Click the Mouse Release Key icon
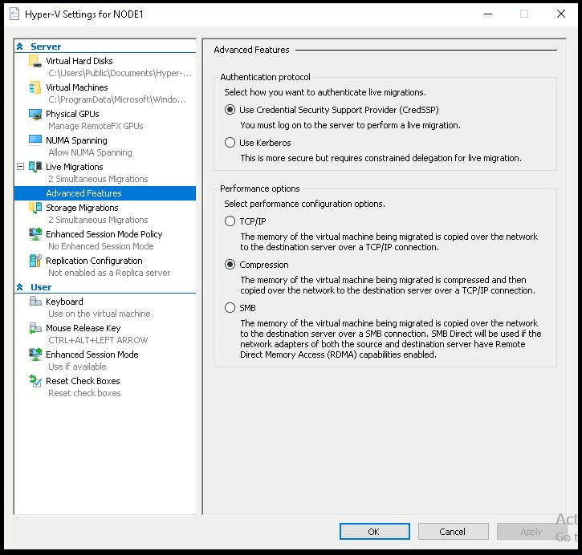Image resolution: width=582 pixels, height=555 pixels. tap(35, 328)
